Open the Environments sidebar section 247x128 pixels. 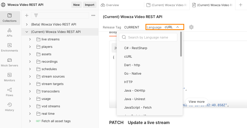[10, 48]
